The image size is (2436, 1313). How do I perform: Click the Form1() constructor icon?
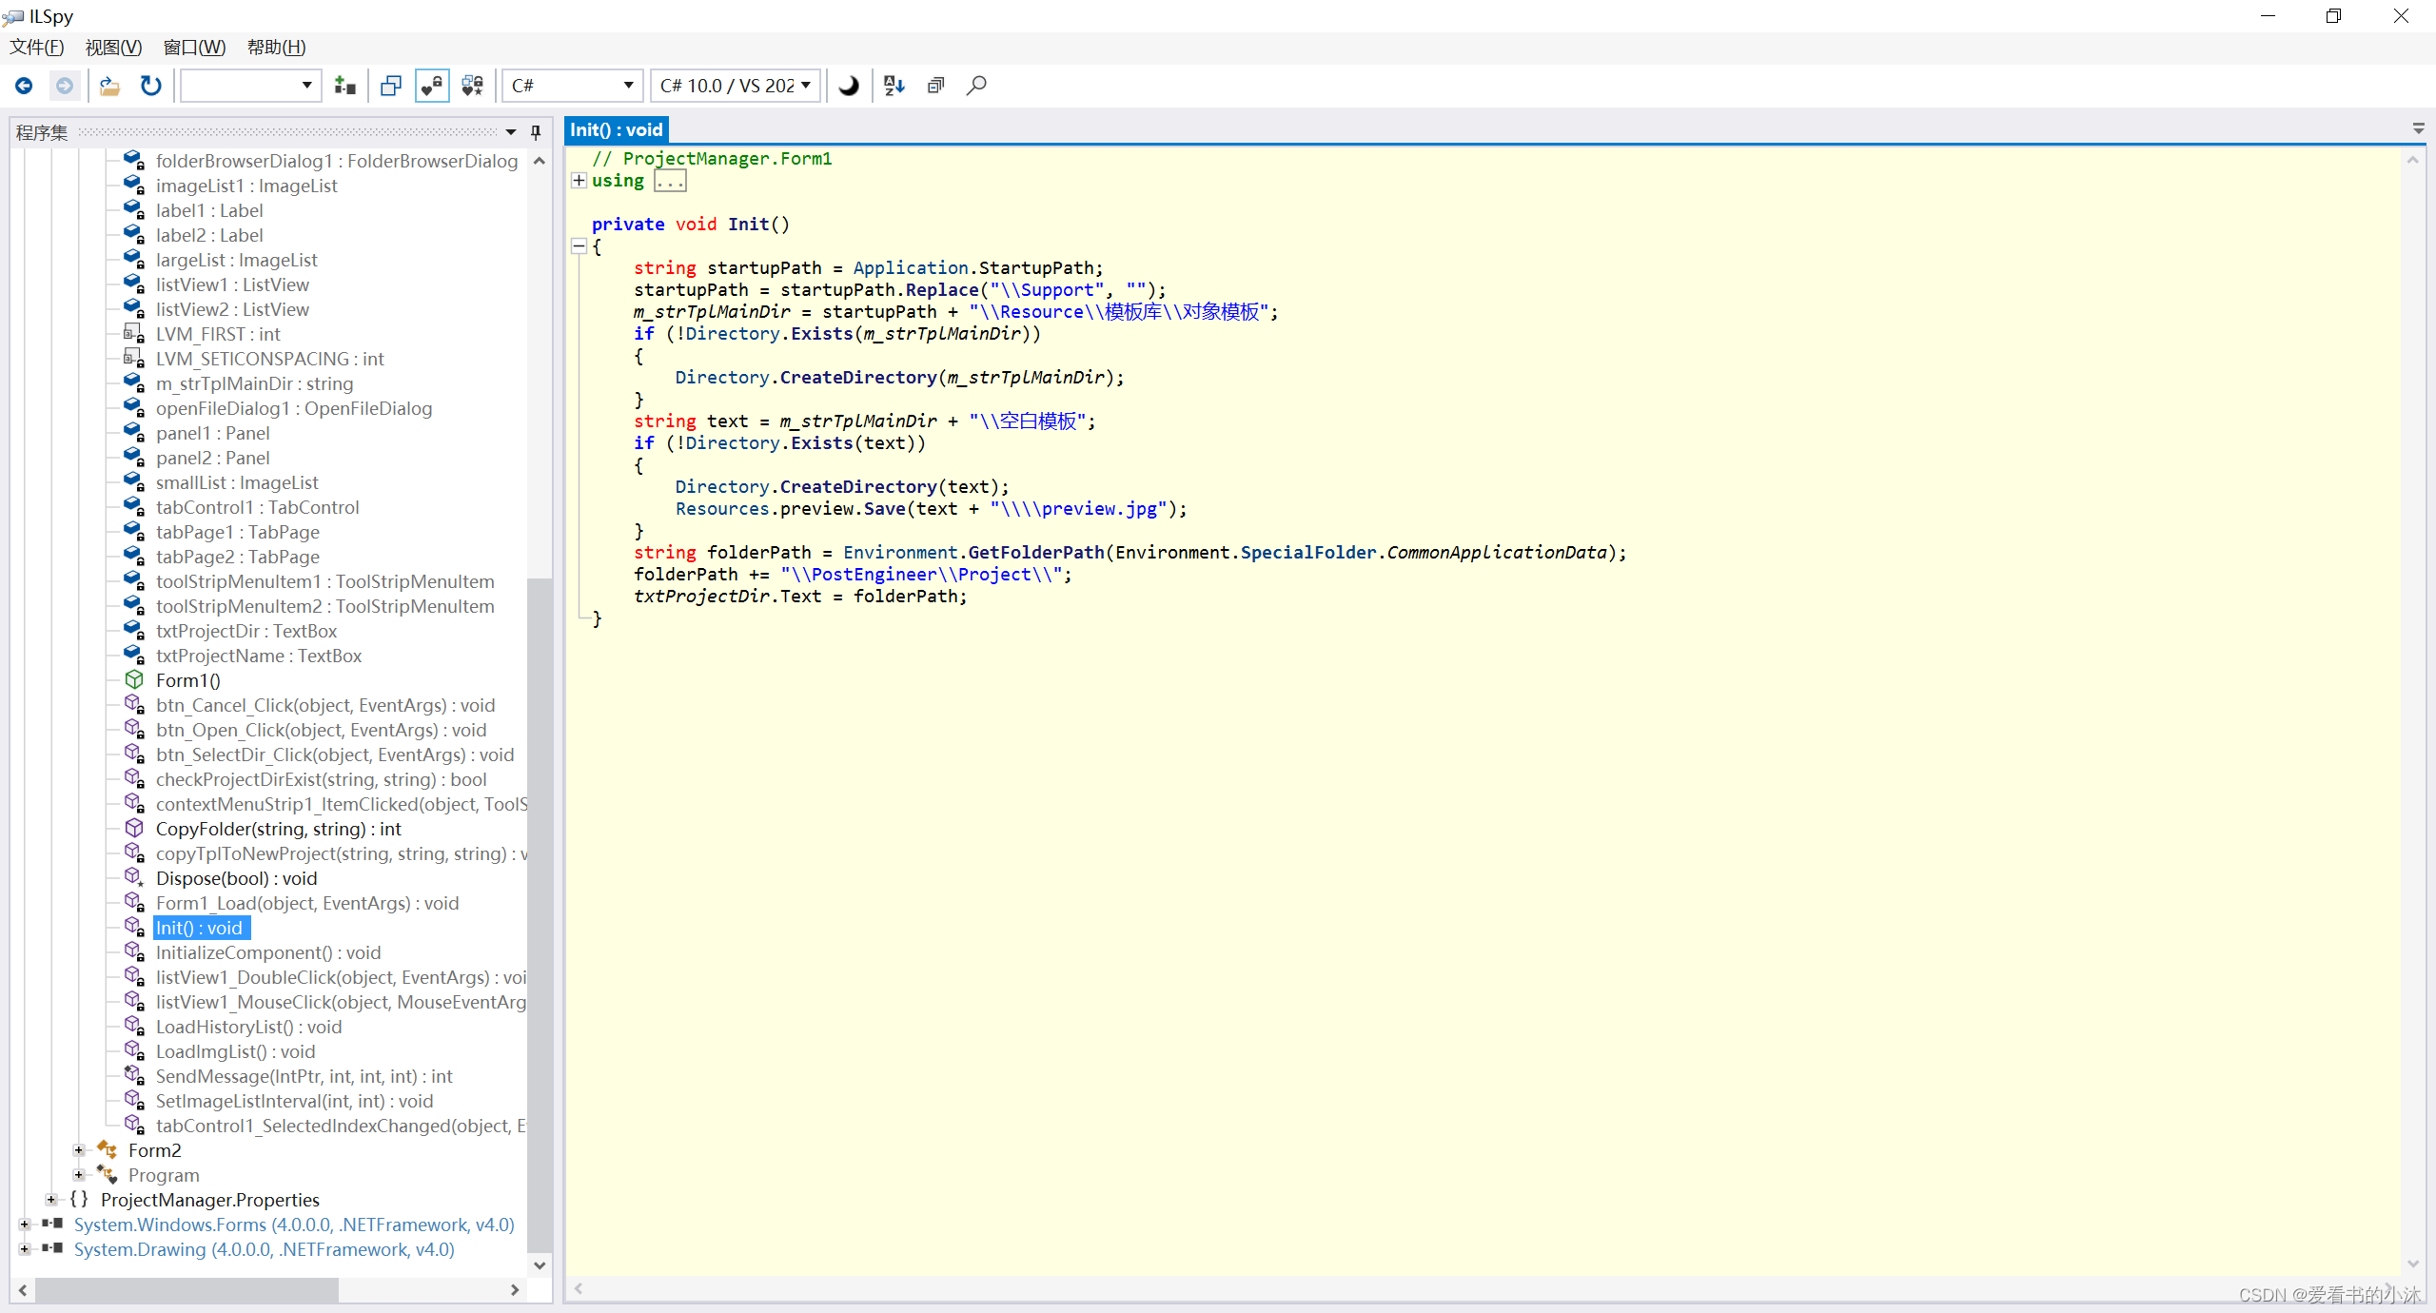134,679
